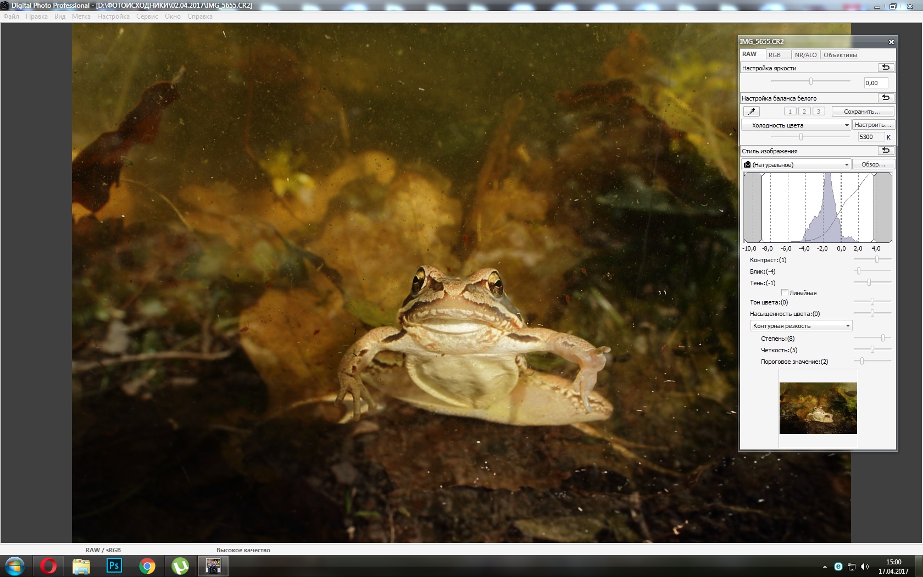
Task: Open Photoshop from the taskbar
Action: [x=114, y=565]
